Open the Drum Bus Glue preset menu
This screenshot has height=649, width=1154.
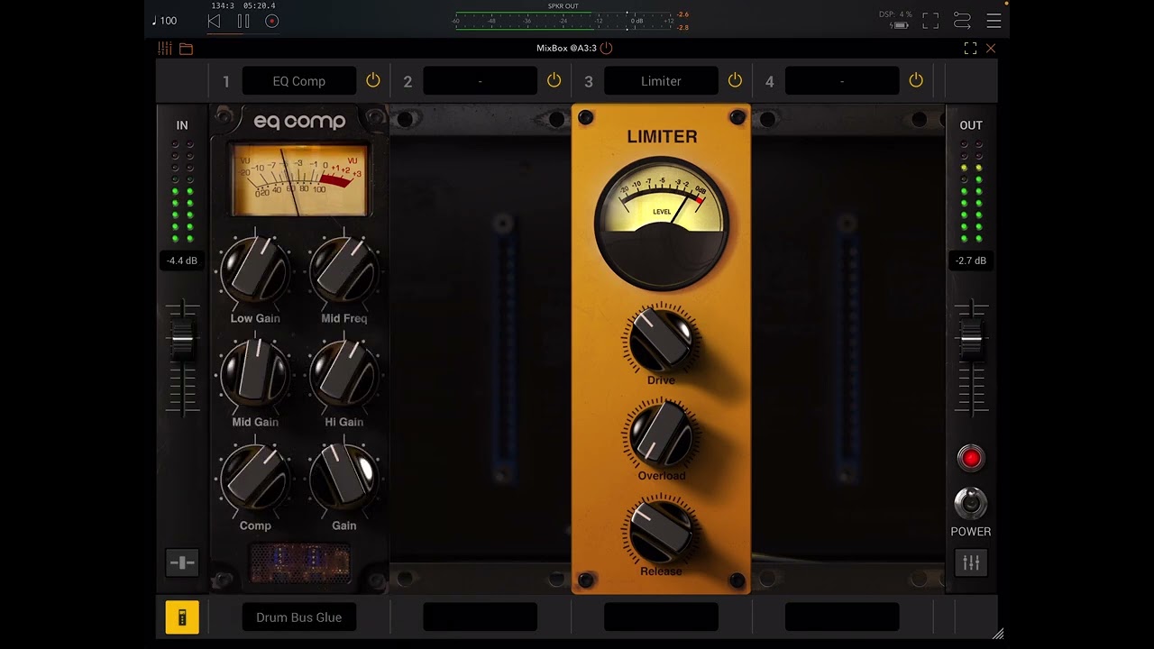pos(299,617)
